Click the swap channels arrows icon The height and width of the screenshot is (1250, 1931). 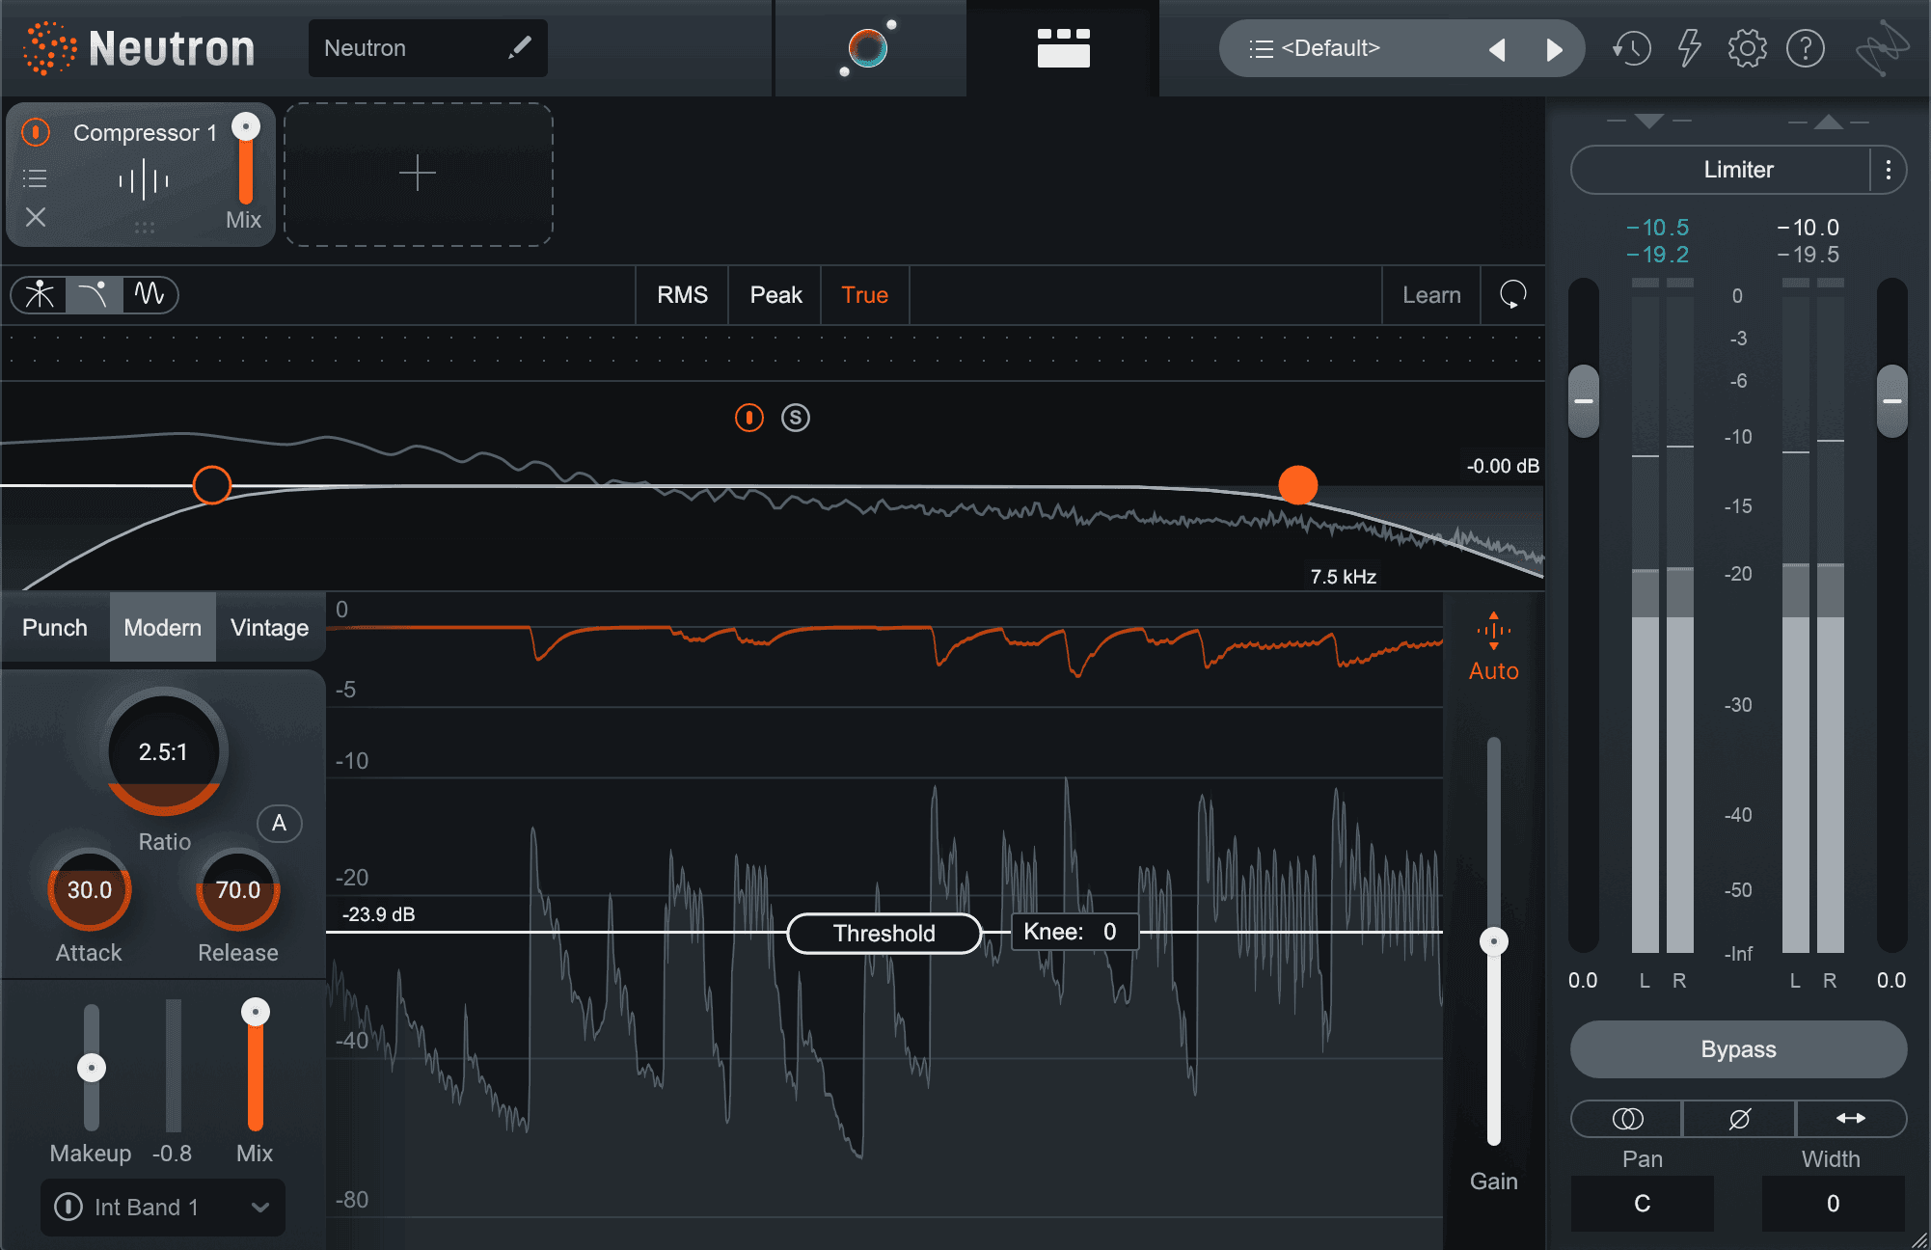(x=1850, y=1119)
